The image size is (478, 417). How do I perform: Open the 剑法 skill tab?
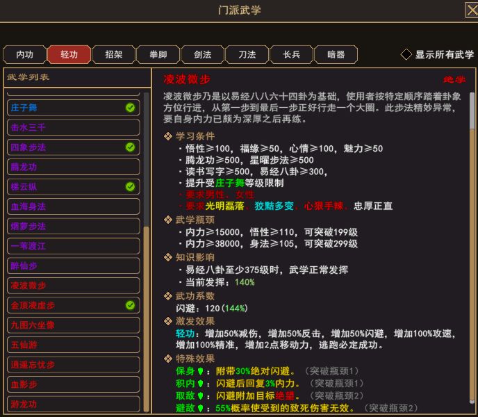tap(203, 55)
